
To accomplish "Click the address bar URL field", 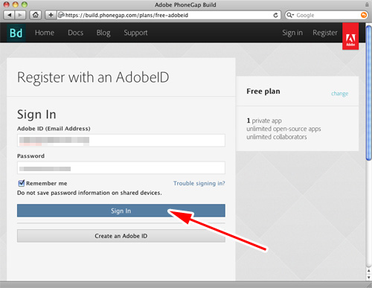I will click(x=169, y=15).
